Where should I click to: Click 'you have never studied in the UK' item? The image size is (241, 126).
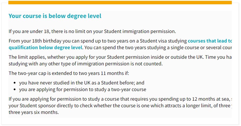[x=82, y=83]
